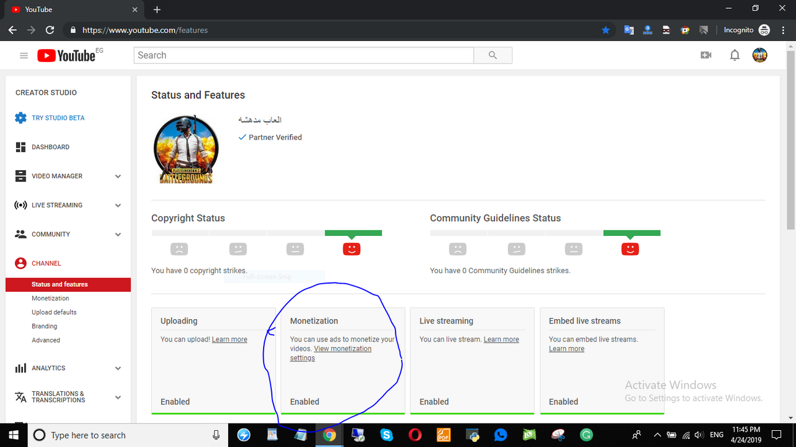The height and width of the screenshot is (447, 796).
Task: Click View monetization settings link
Action: (x=331, y=353)
